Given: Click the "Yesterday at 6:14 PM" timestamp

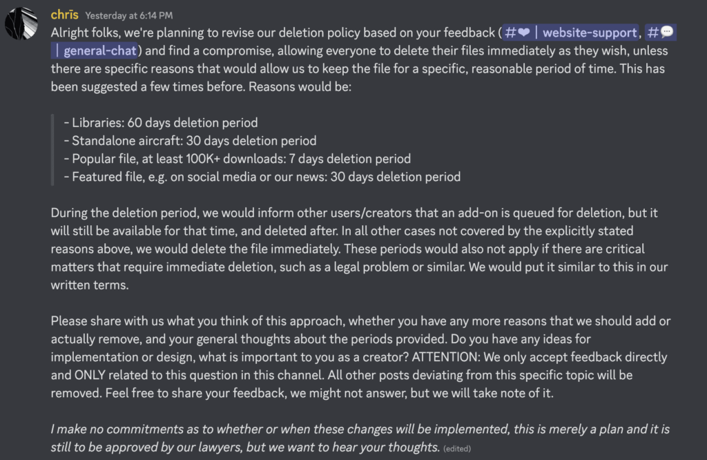Looking at the screenshot, I should coord(129,15).
